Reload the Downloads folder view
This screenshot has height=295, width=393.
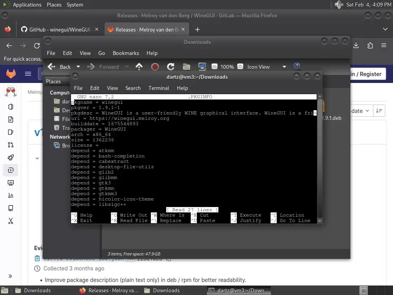pyautogui.click(x=171, y=67)
